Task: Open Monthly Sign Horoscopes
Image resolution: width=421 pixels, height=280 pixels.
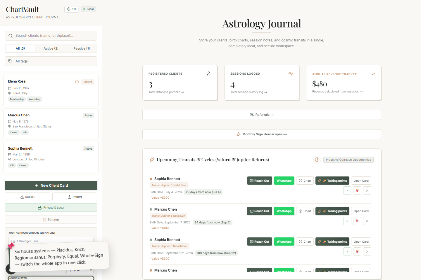Action: (x=262, y=134)
